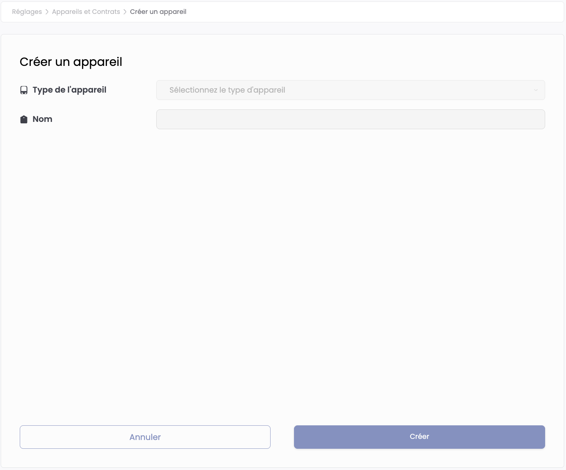Click the word 'Annuler' to cancel creation
This screenshot has width=566, height=470.
(x=145, y=437)
